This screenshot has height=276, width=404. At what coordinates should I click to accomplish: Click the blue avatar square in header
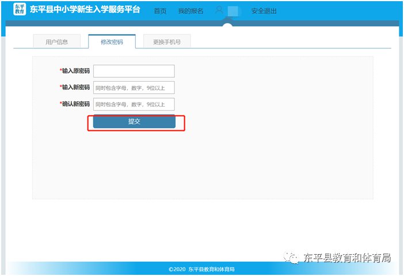[233, 11]
